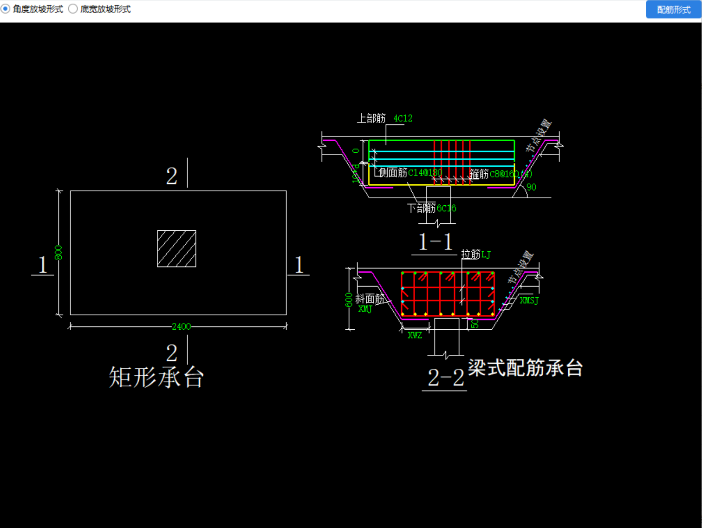Screen dimensions: 702x528
Task: Click the 矩形承台 title text
Action: (x=156, y=377)
